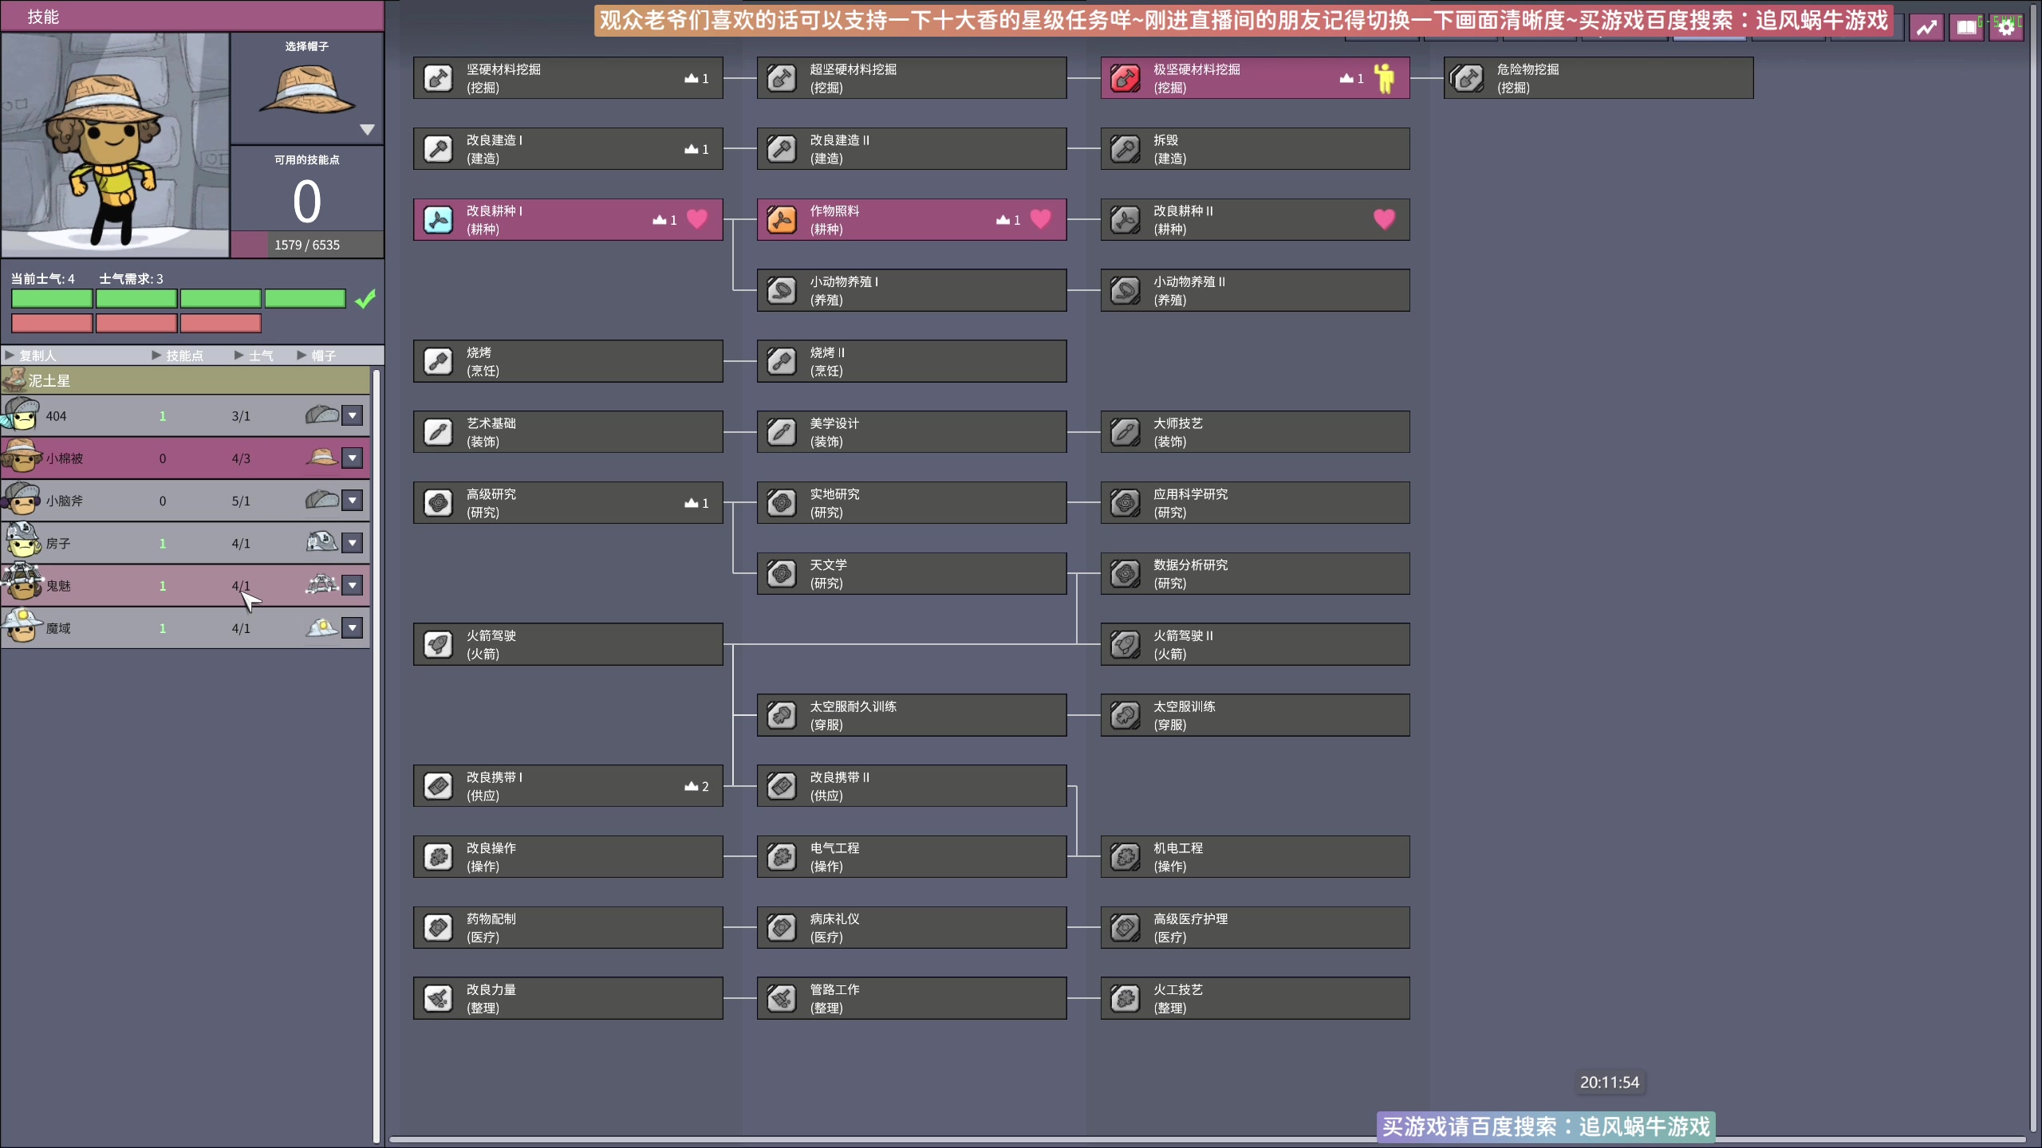This screenshot has height=1148, width=2042.
Task: Click the 改良携带 I supply icon
Action: [438, 786]
